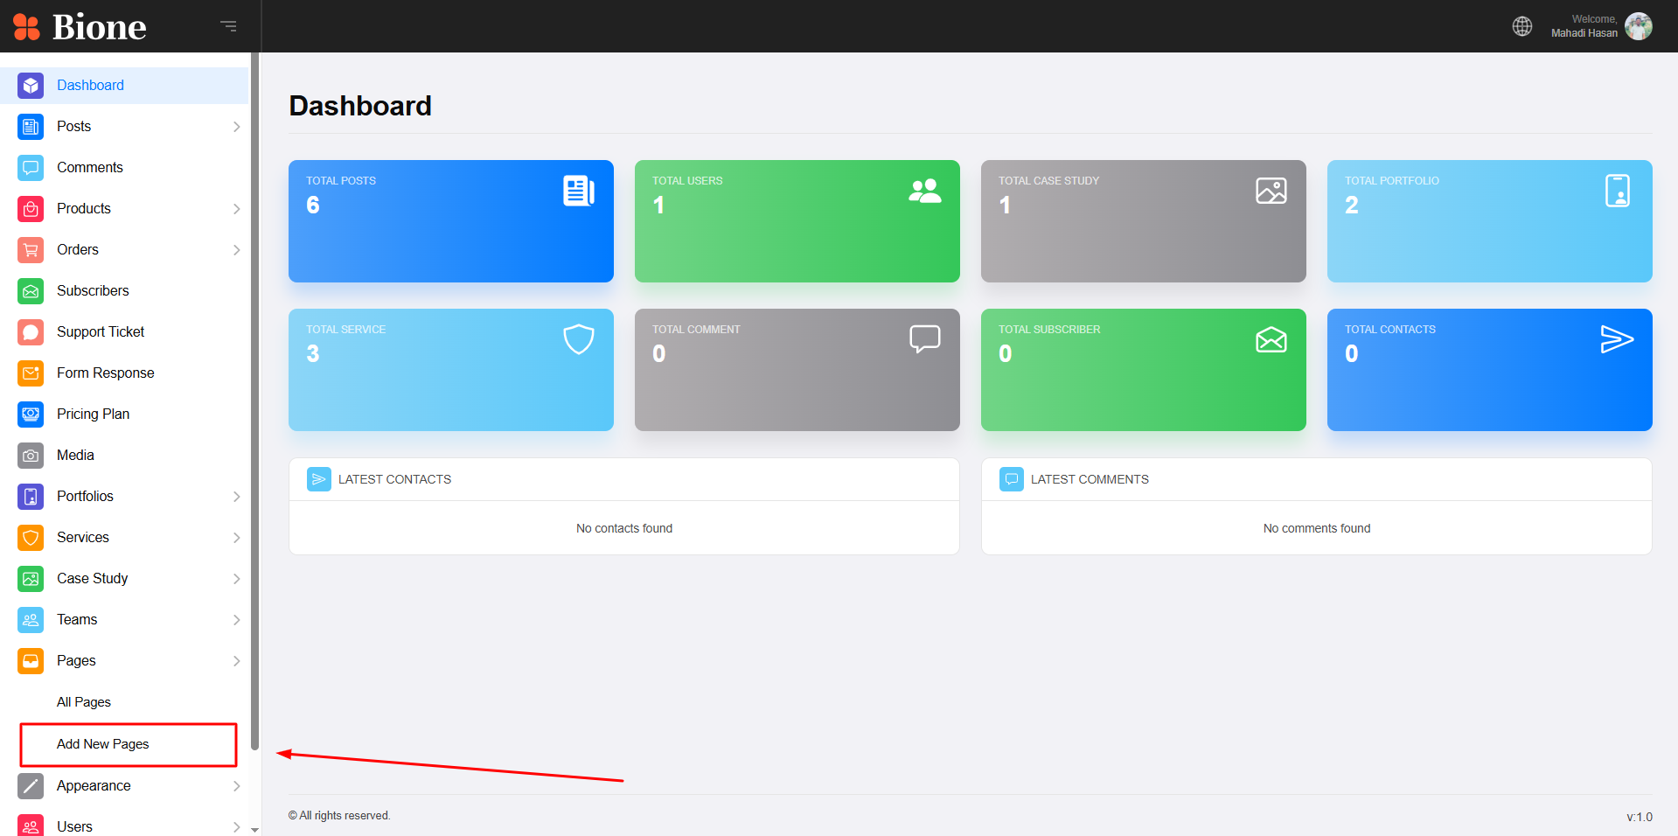The height and width of the screenshot is (836, 1678).
Task: Open Pricing Plan in the sidebar
Action: [124, 415]
